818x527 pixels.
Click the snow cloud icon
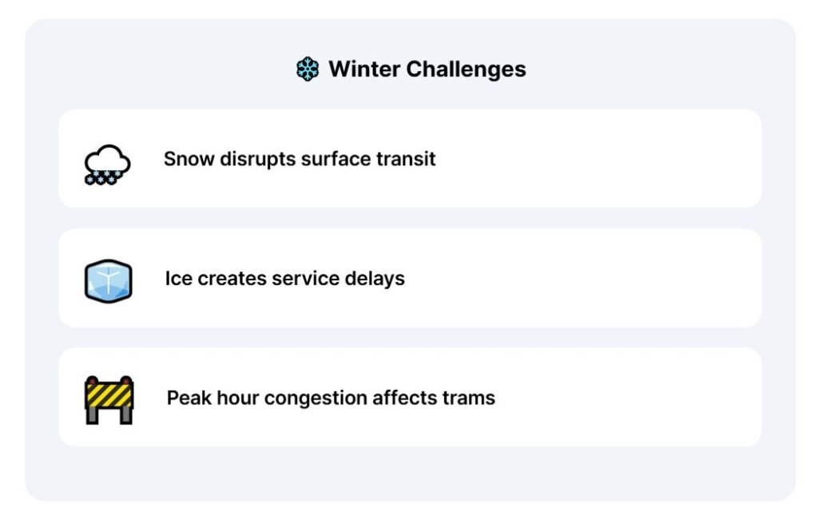pyautogui.click(x=107, y=164)
